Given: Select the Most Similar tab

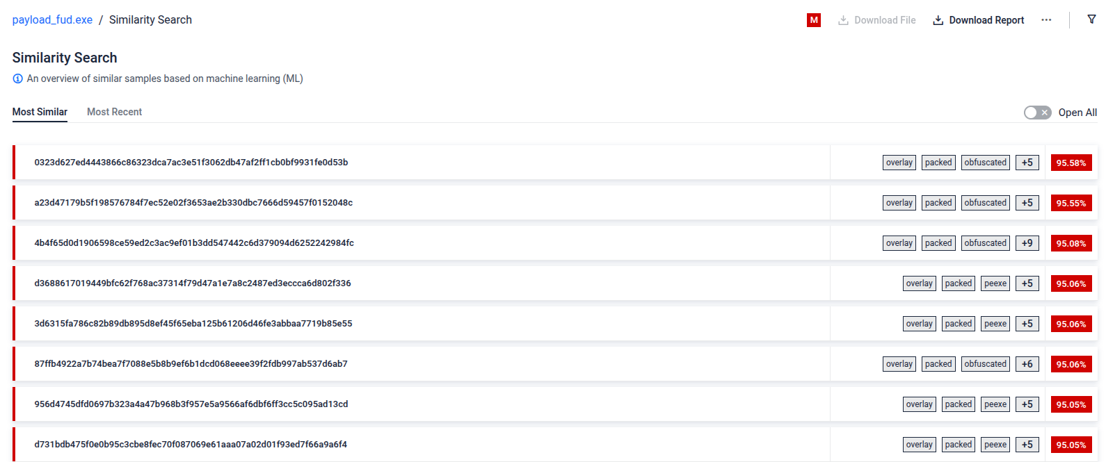Looking at the screenshot, I should click(40, 112).
